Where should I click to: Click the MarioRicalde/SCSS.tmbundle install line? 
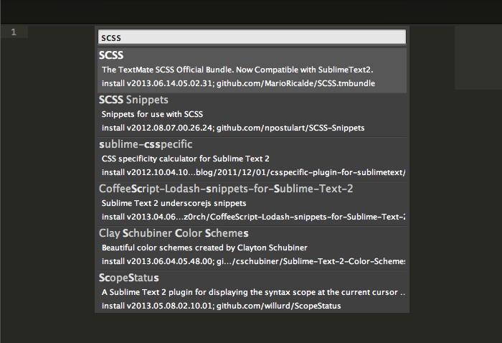[x=238, y=83]
